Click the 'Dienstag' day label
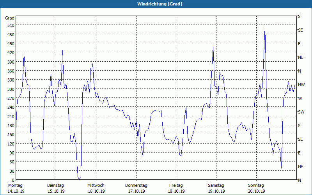This screenshot has width=312, height=195. pyautogui.click(x=55, y=186)
